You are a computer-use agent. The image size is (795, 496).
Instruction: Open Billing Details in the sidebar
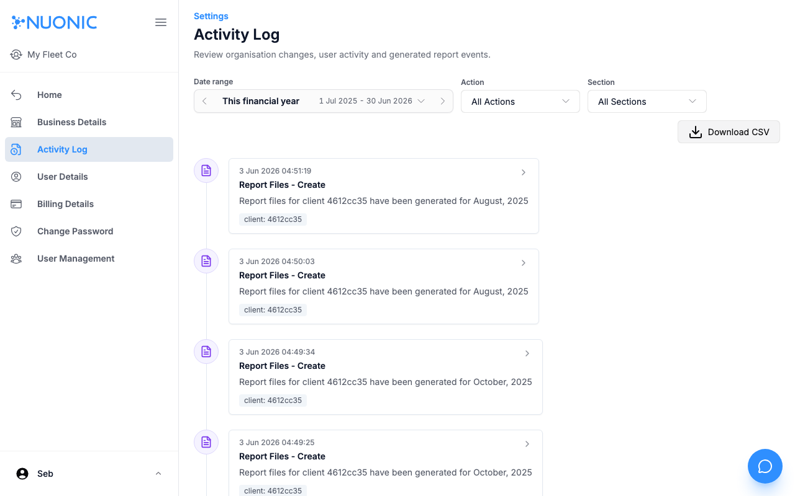[89, 204]
